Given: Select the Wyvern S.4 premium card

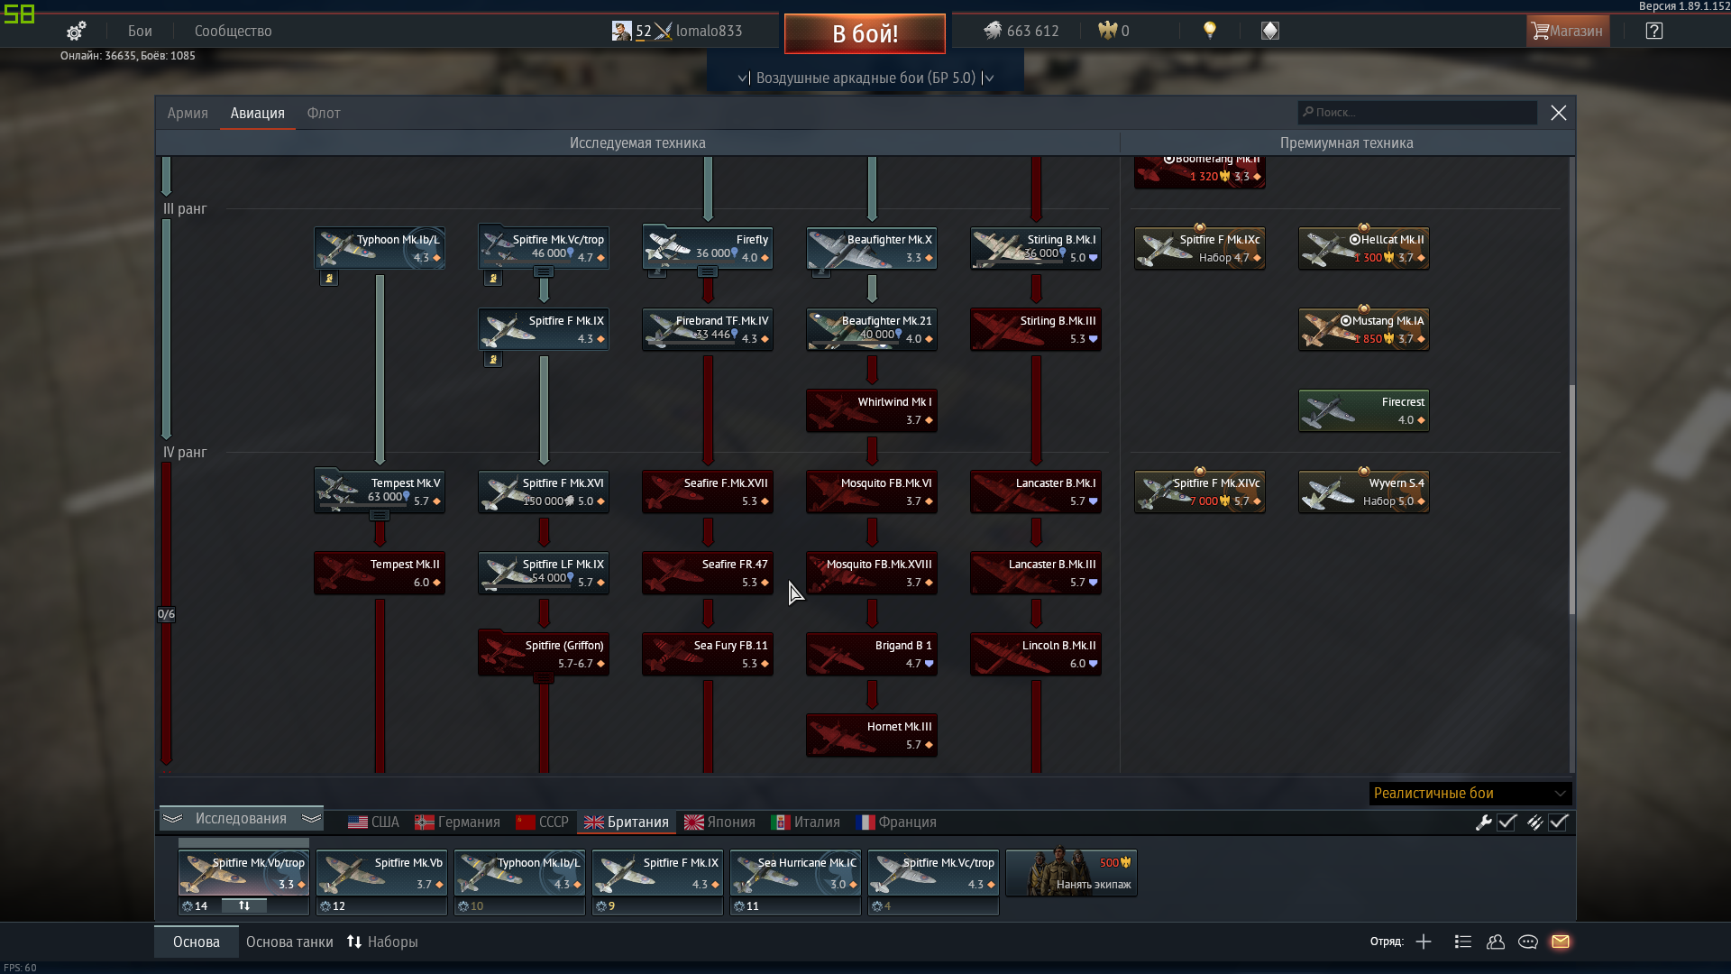Looking at the screenshot, I should click(1363, 492).
